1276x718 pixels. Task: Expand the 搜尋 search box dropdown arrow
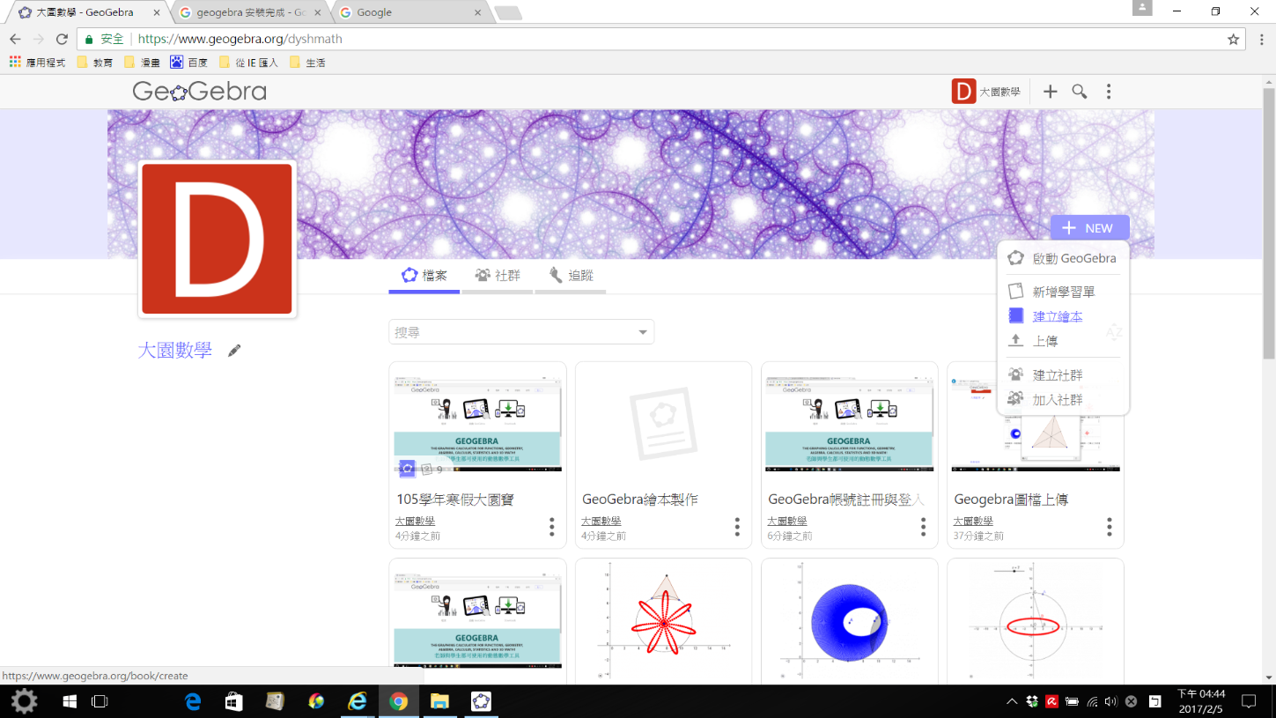[643, 332]
